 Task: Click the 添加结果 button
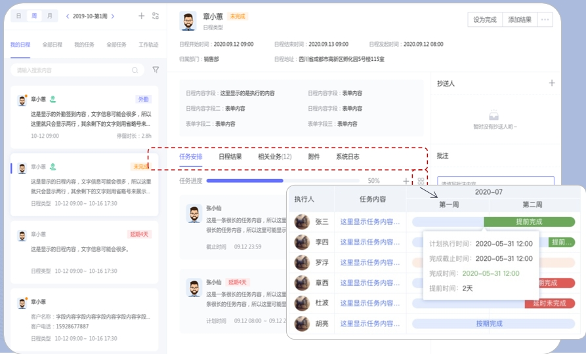coord(520,20)
